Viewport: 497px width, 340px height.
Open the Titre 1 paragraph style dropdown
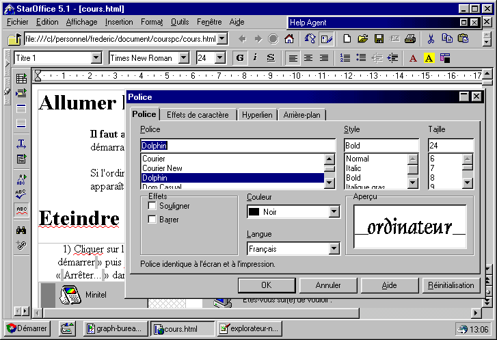(96, 58)
